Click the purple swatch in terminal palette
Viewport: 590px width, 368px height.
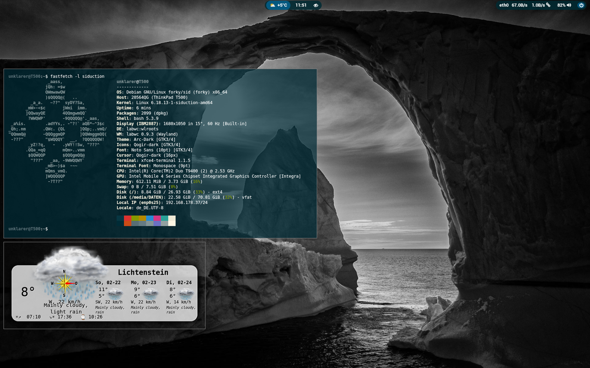click(157, 224)
